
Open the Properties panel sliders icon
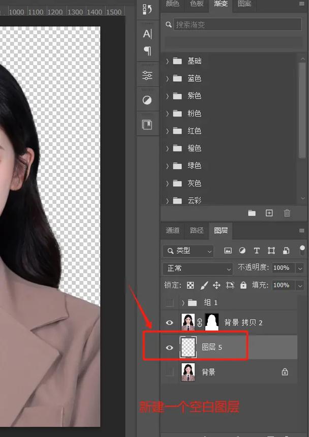pos(147,76)
